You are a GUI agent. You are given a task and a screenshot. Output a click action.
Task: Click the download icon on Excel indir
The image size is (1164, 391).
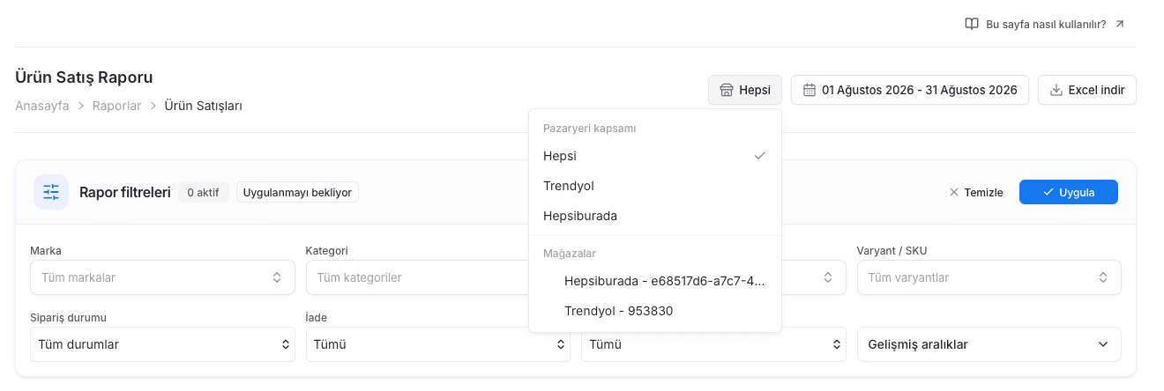[1056, 90]
